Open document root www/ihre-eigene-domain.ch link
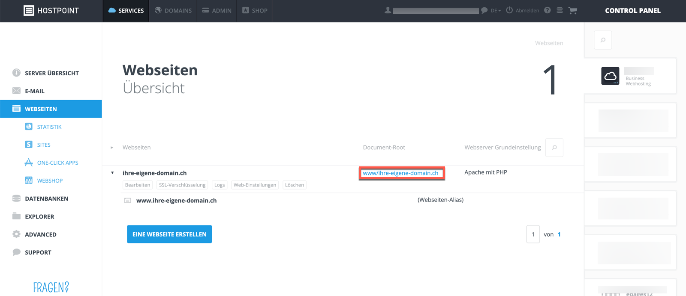Image resolution: width=686 pixels, height=296 pixels. [400, 173]
